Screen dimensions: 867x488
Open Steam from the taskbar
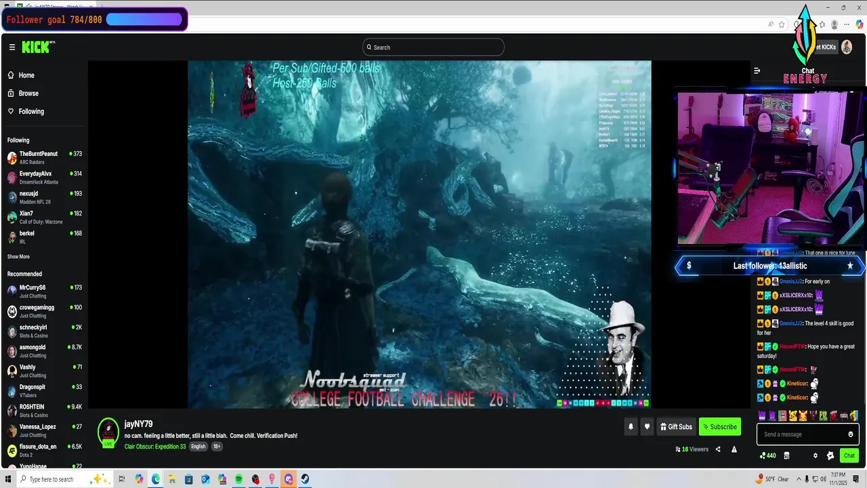[x=305, y=479]
